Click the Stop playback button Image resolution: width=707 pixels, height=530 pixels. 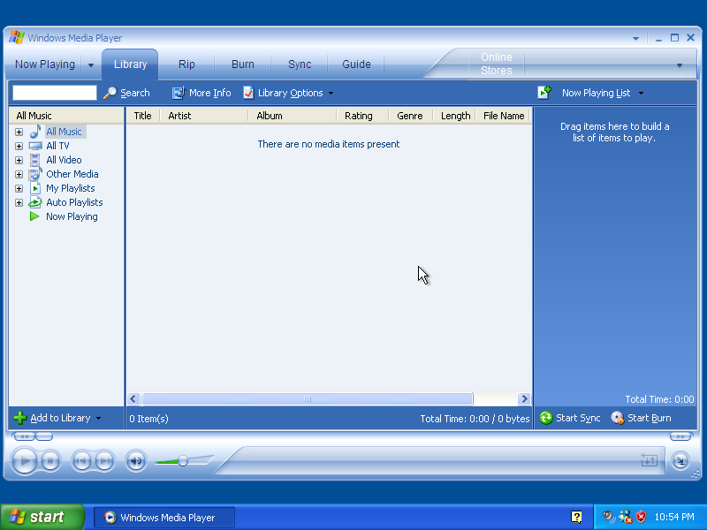tap(50, 461)
